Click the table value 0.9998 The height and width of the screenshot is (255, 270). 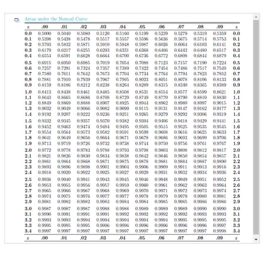coord(219,231)
